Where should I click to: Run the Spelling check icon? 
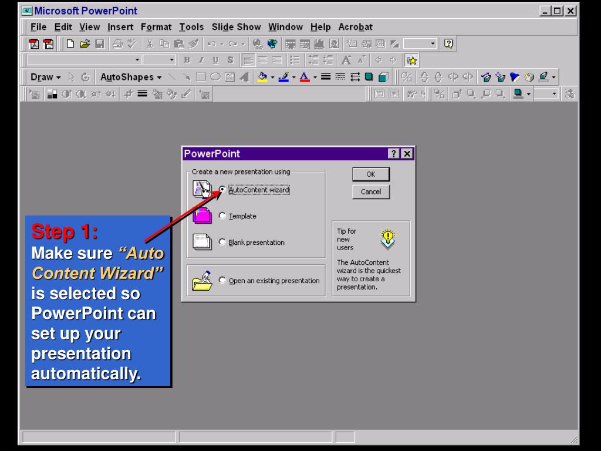pos(132,43)
